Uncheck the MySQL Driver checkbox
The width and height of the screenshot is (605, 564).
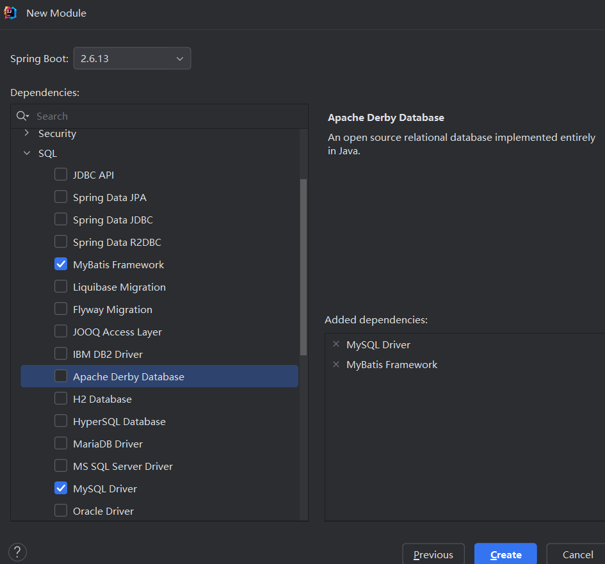61,488
